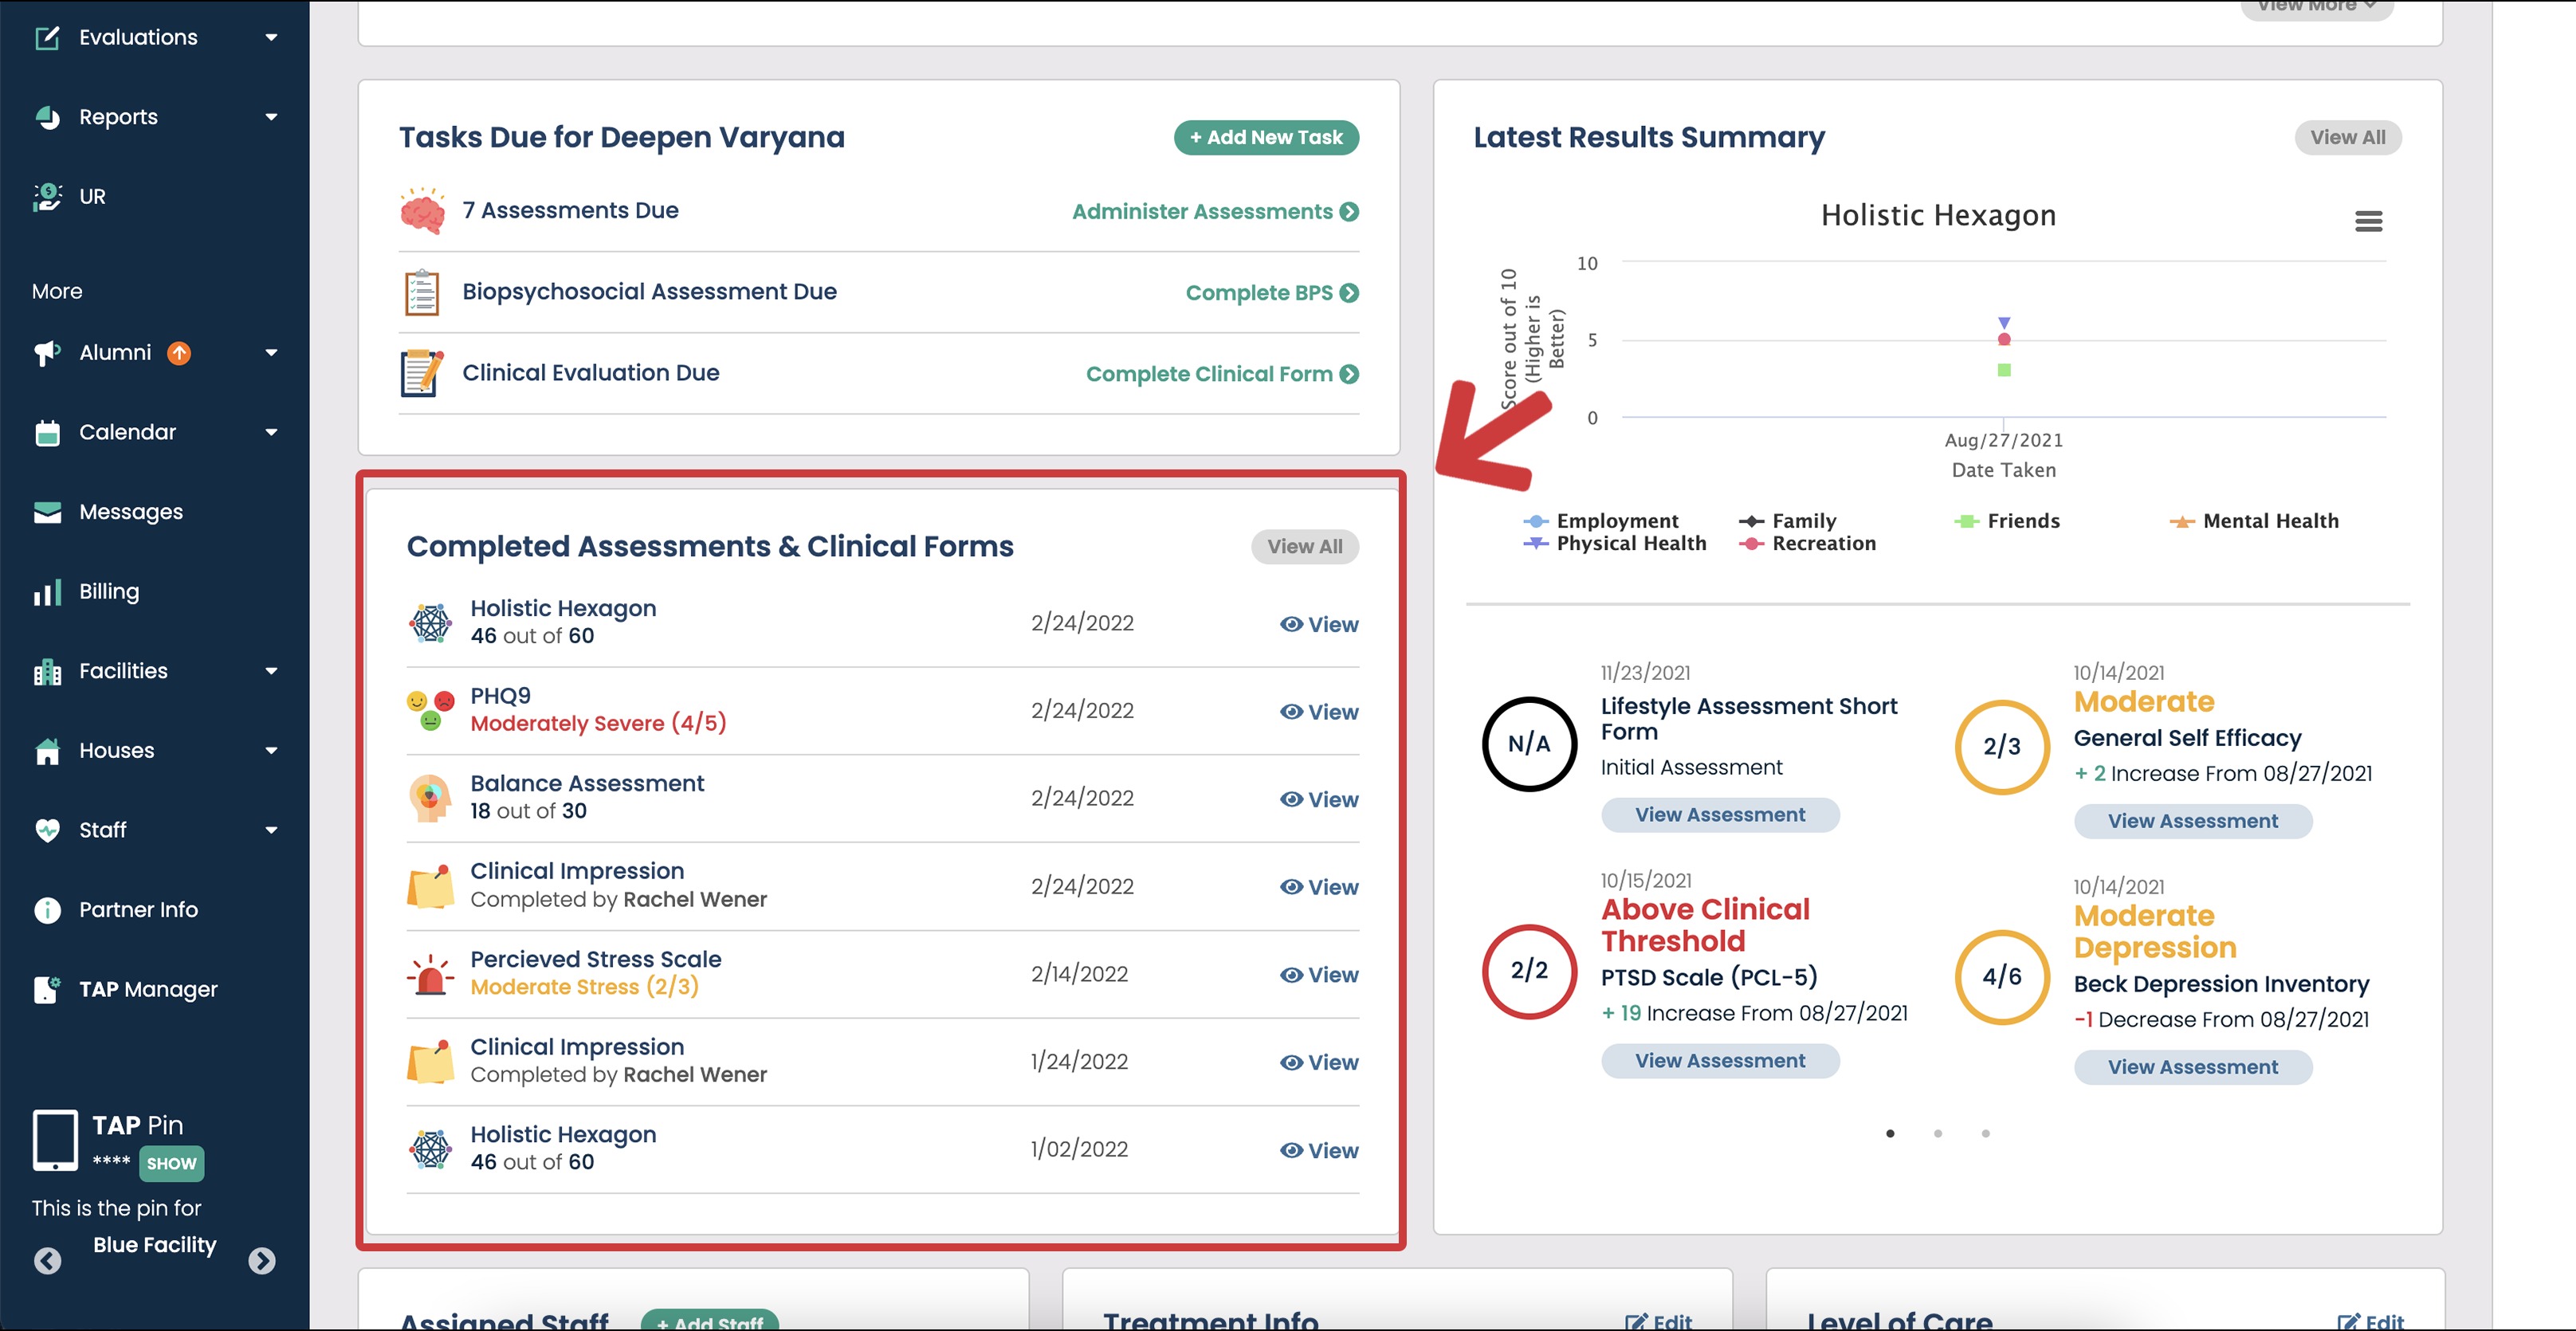
Task: Expand the Facilities dropdown arrow
Action: pyautogui.click(x=271, y=671)
